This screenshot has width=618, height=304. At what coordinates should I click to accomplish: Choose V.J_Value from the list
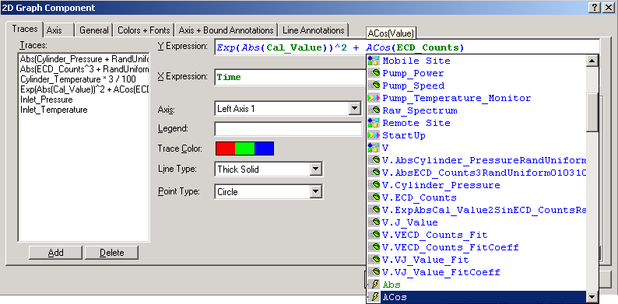(x=476, y=222)
